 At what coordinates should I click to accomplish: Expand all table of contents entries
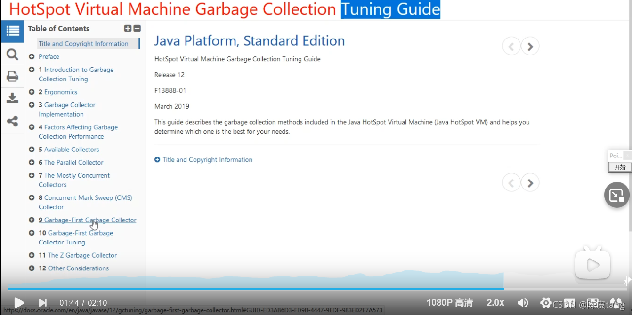128,29
